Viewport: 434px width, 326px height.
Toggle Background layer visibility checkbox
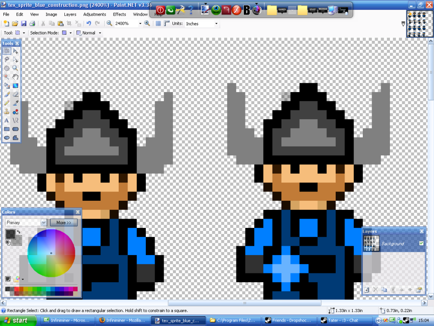[x=421, y=243]
